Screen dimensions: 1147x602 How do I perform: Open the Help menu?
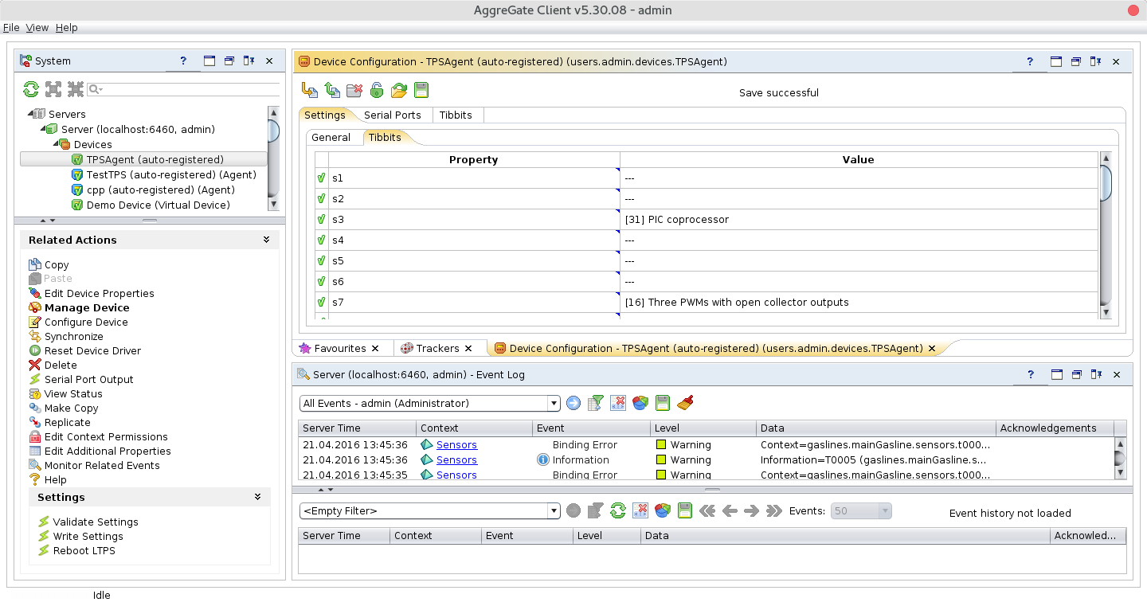[x=67, y=27]
